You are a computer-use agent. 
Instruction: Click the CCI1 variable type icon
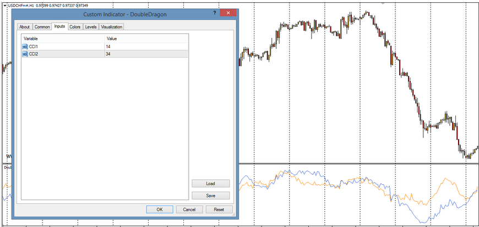click(x=25, y=47)
